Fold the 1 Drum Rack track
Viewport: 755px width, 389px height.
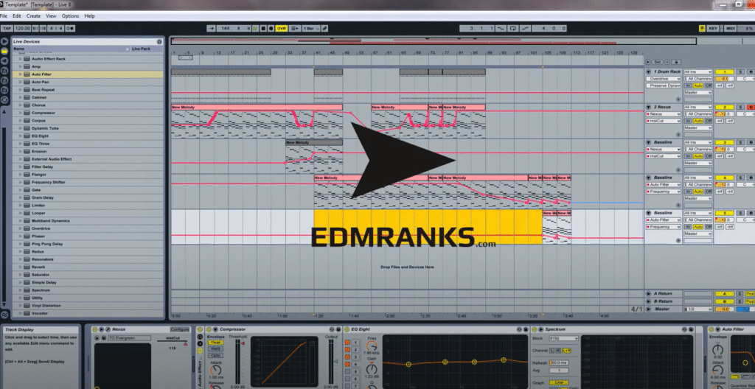(648, 71)
